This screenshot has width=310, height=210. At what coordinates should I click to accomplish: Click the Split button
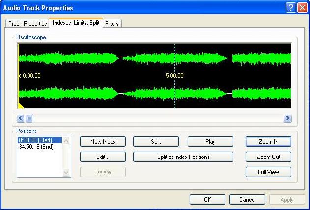156,142
